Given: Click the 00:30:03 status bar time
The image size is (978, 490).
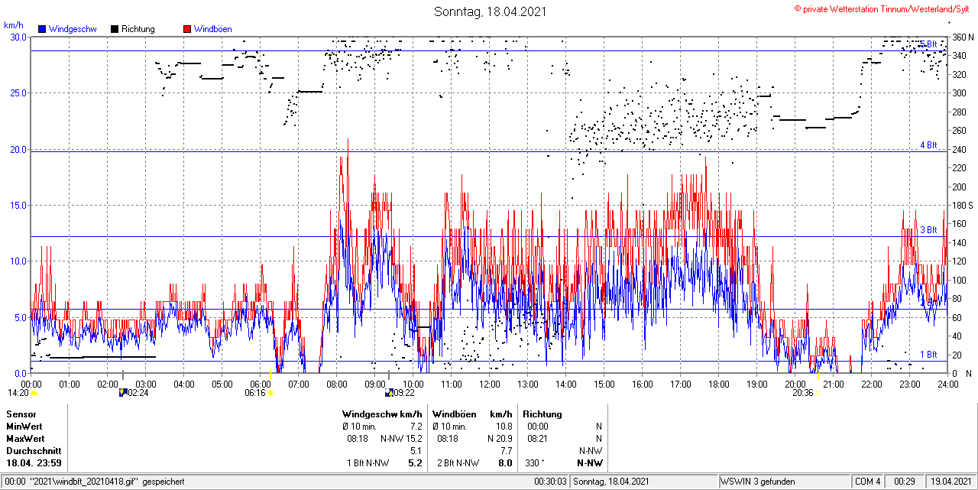Looking at the screenshot, I should 551,482.
